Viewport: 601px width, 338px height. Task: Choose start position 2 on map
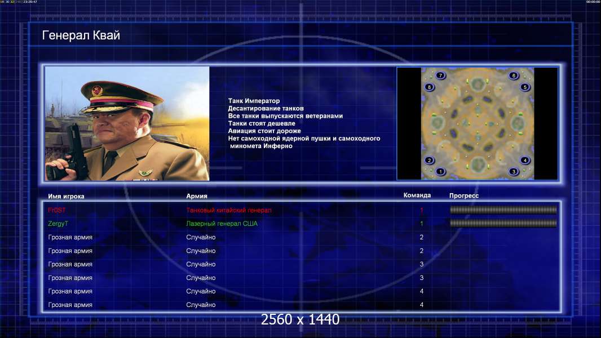pyautogui.click(x=429, y=160)
